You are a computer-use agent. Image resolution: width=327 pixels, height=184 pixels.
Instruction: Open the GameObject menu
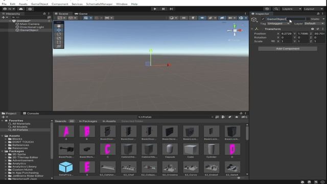39,4
